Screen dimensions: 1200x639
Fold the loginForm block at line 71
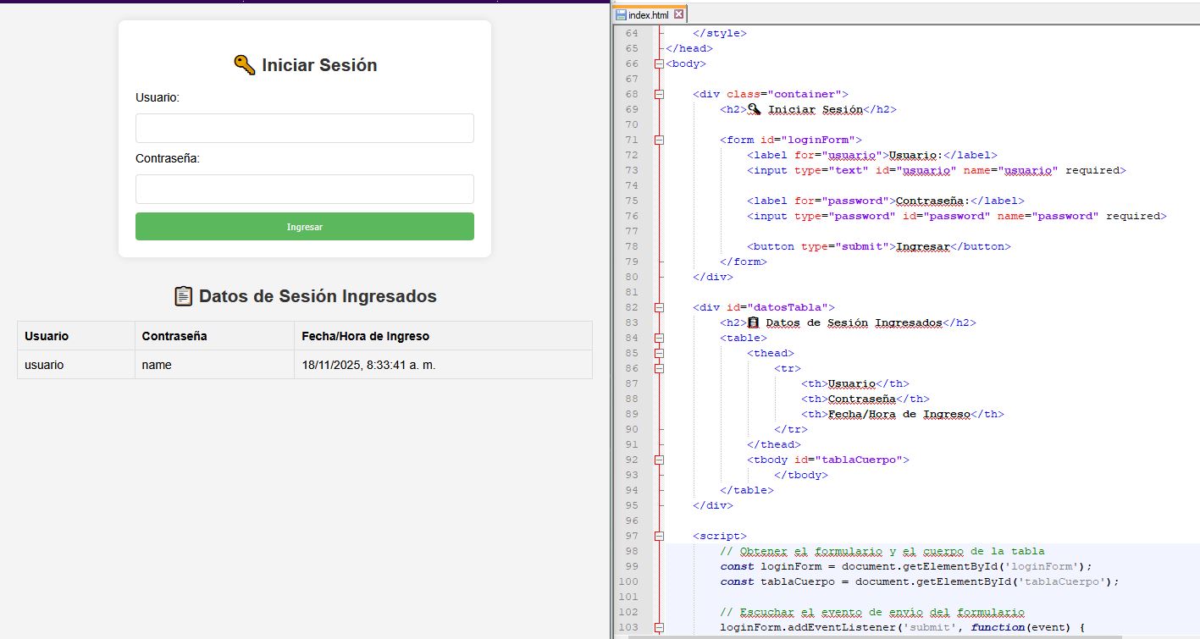(x=659, y=140)
